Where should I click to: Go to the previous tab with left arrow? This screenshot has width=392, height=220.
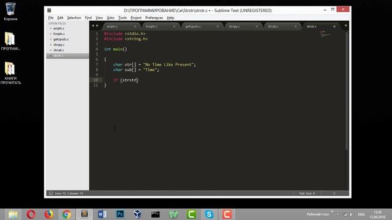tap(93, 26)
